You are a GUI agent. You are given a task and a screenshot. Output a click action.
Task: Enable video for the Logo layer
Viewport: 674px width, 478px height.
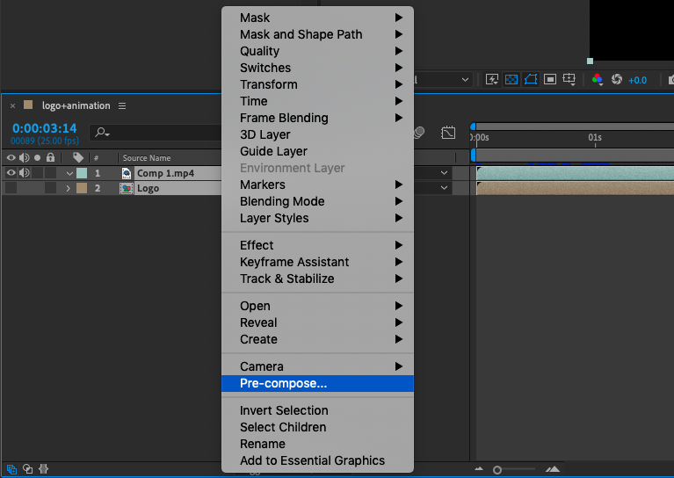[x=11, y=188]
